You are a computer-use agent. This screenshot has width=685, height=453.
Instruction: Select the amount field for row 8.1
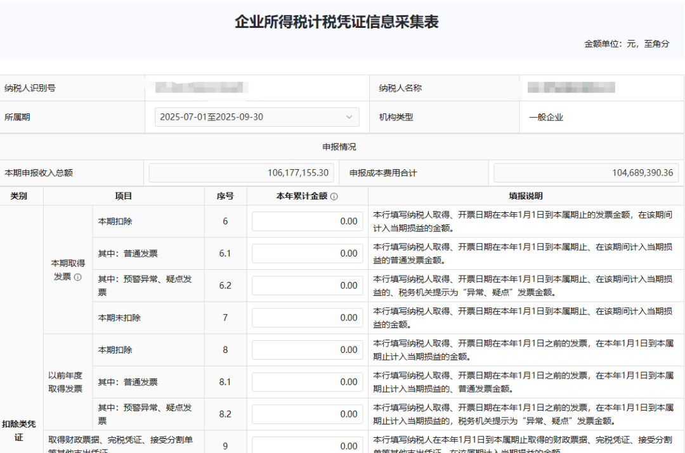coord(308,382)
